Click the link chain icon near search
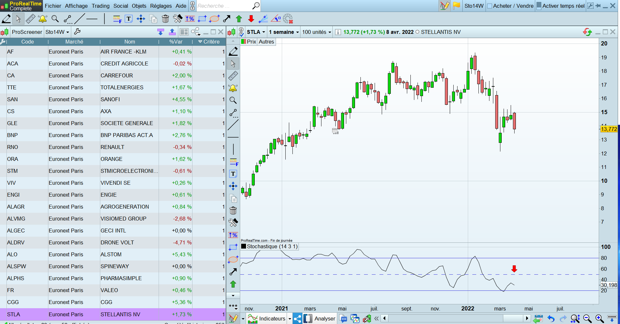 click(x=192, y=6)
